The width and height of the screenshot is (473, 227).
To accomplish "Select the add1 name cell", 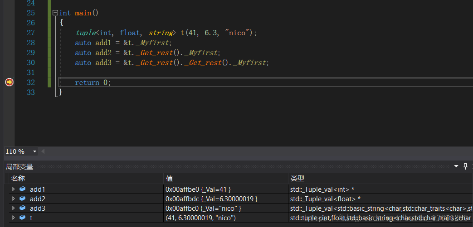I will click(37, 189).
